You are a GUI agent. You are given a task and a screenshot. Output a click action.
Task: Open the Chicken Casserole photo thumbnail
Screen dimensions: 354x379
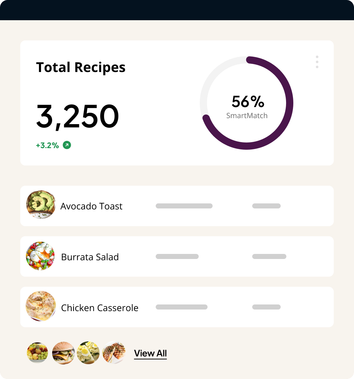coord(41,306)
